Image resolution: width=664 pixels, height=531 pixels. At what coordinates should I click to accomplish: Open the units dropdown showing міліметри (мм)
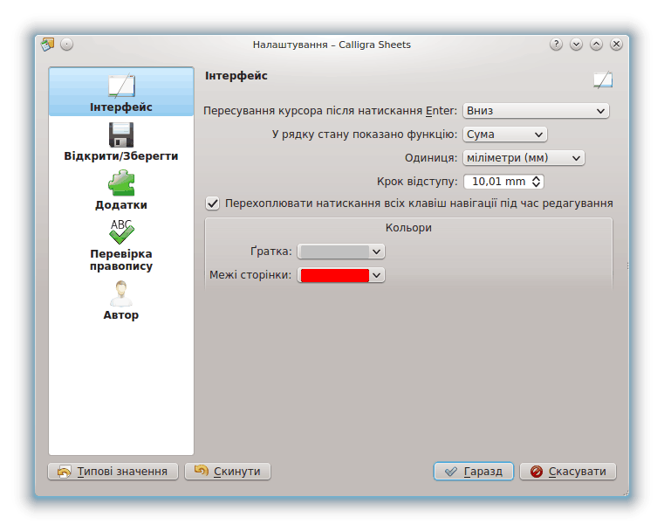coord(523,158)
